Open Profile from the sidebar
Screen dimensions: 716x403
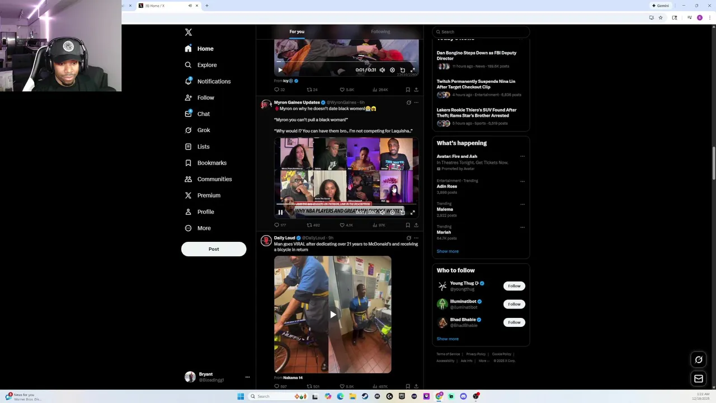[200, 212]
